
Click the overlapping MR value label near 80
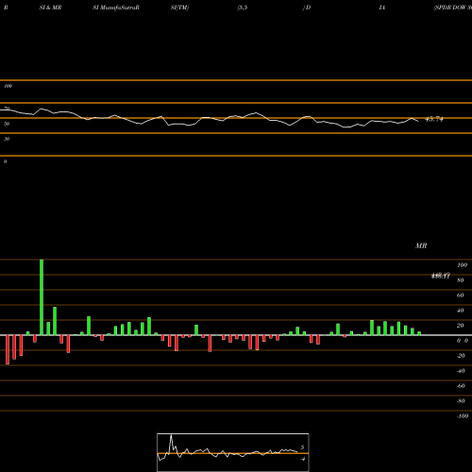(441, 276)
